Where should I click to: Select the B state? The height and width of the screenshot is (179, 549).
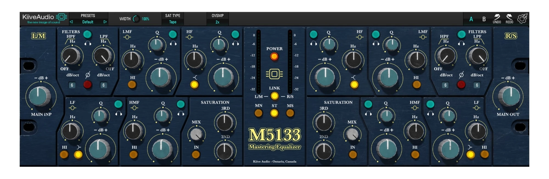point(484,19)
